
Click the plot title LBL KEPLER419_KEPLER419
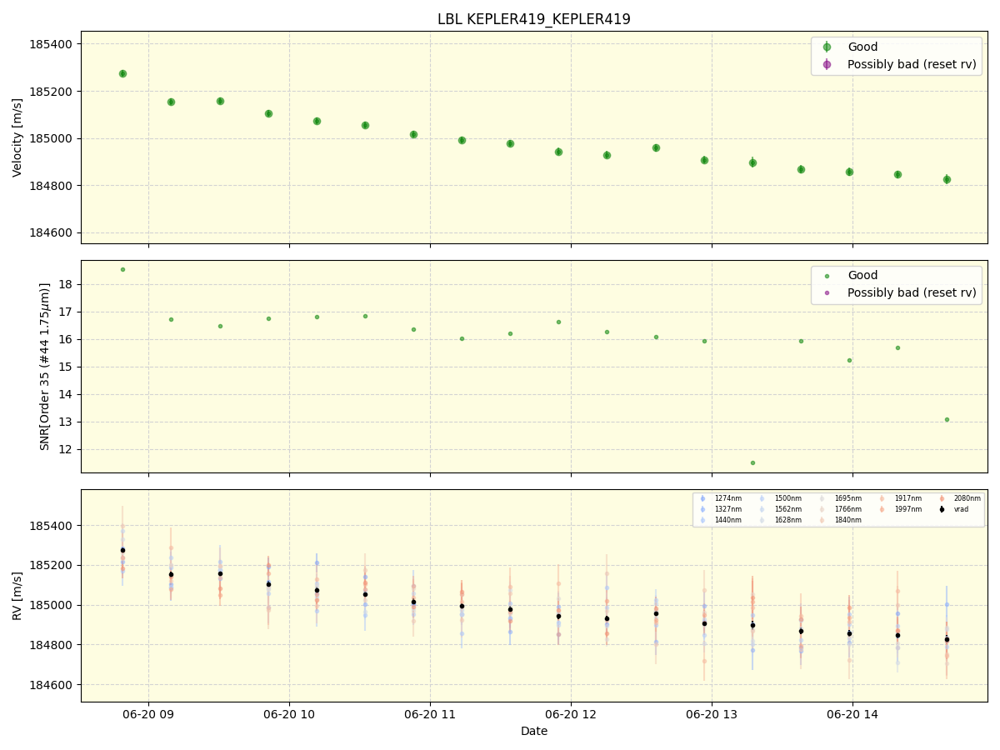[x=533, y=19]
